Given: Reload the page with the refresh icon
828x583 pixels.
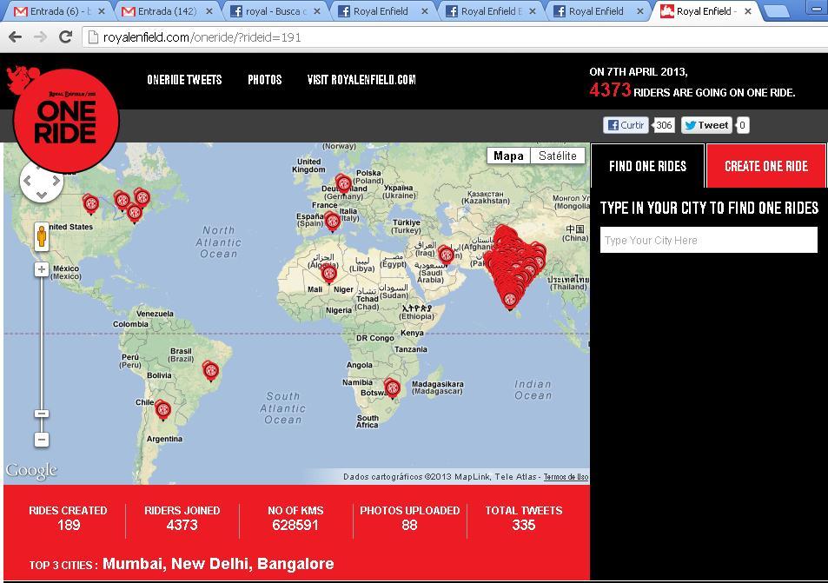Looking at the screenshot, I should [x=65, y=37].
